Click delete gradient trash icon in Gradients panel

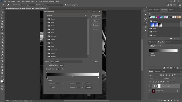(178, 39)
